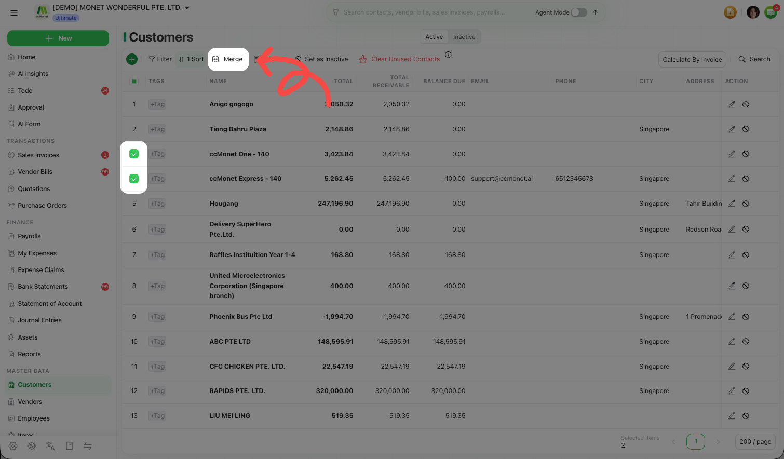Open Vendor Bills in sidebar
This screenshot has height=459, width=784.
[35, 172]
